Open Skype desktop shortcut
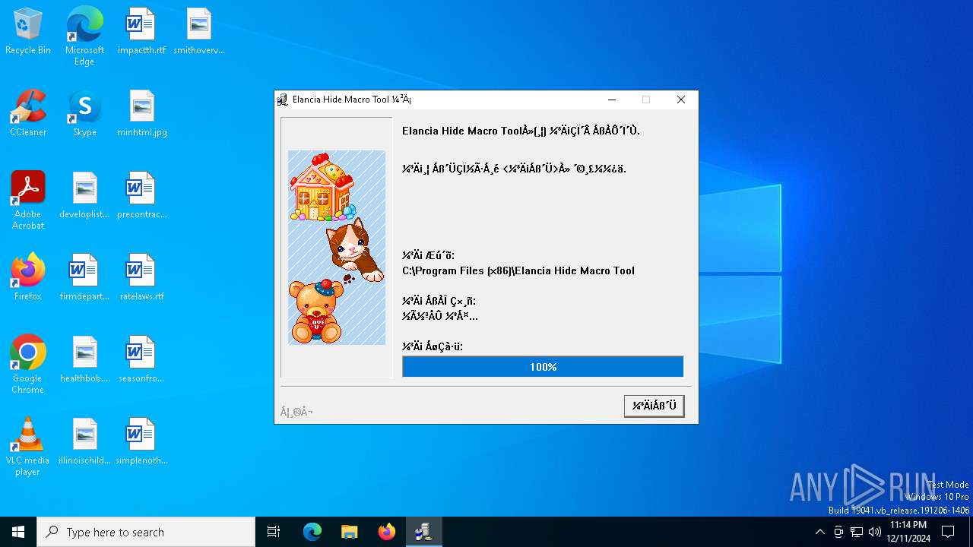This screenshot has height=547, width=973. point(84,114)
